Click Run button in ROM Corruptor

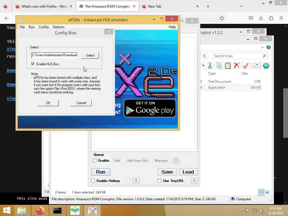101,172
